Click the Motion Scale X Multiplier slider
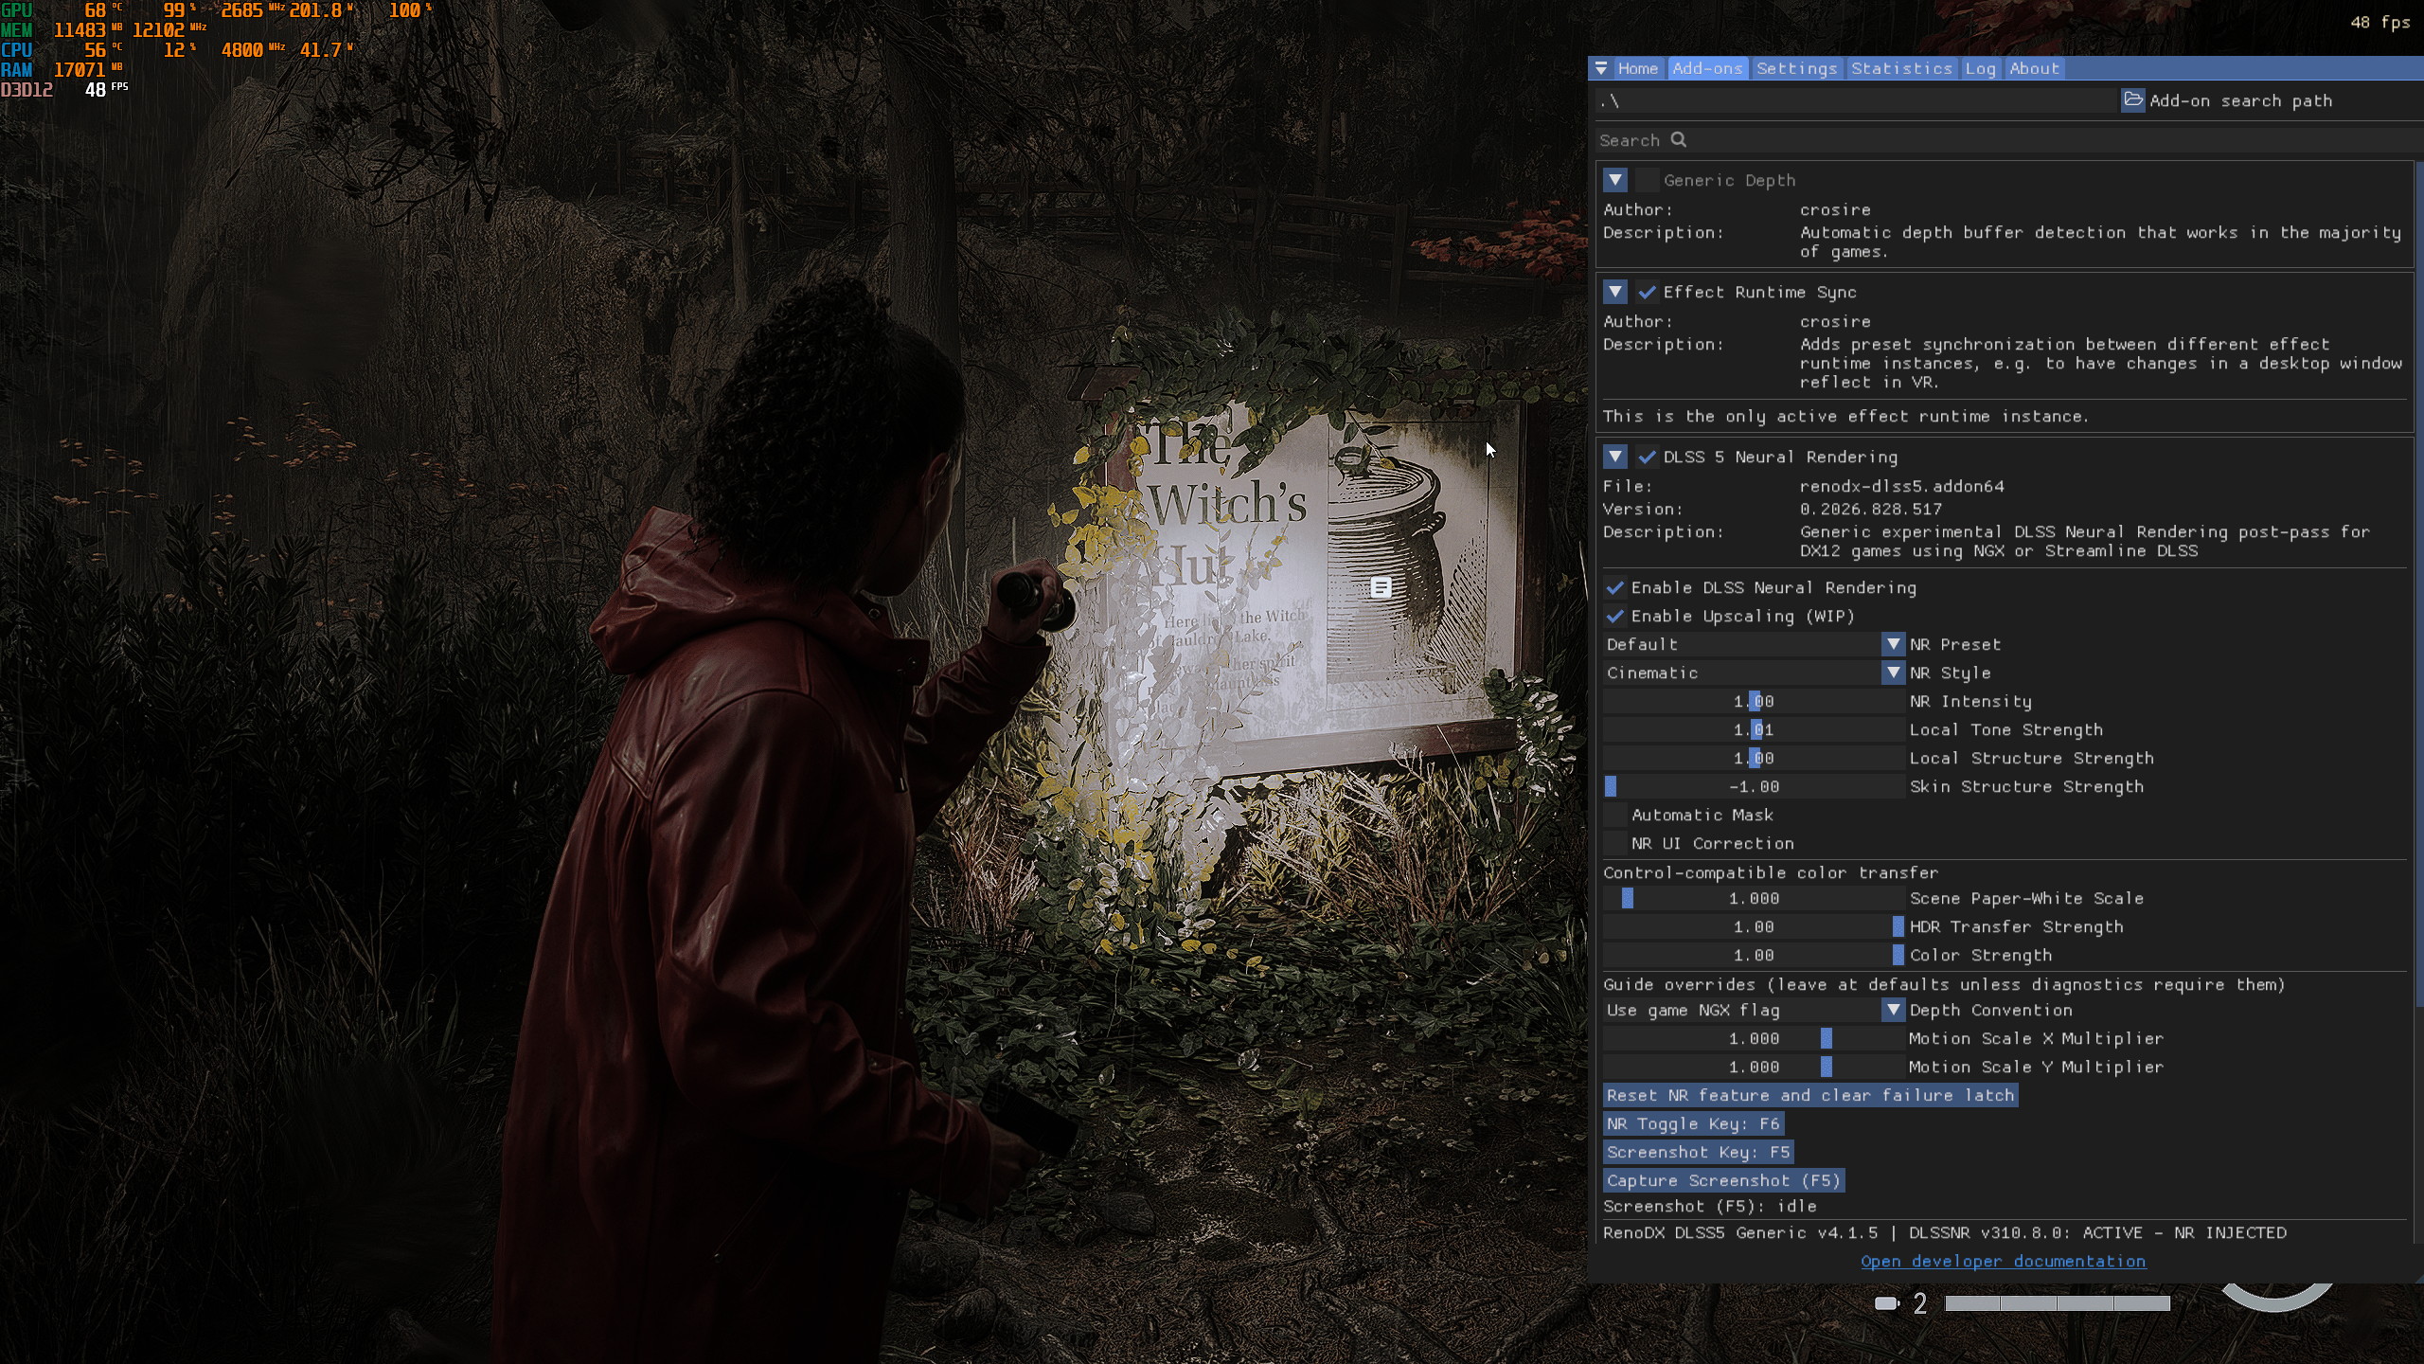The image size is (2424, 1364). coord(1754,1038)
